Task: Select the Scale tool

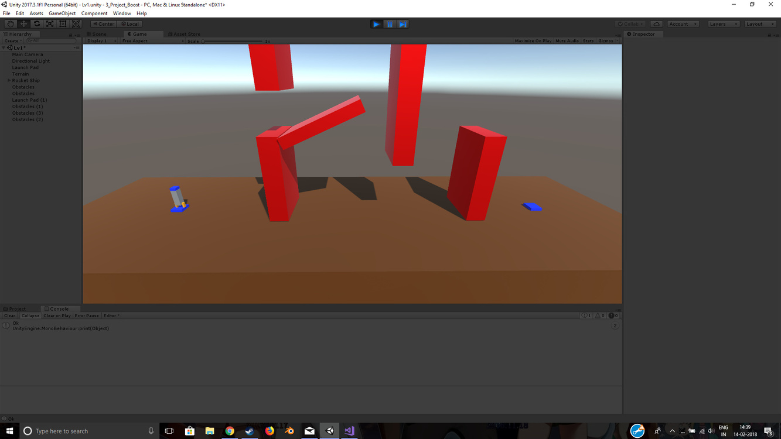Action: click(x=49, y=23)
